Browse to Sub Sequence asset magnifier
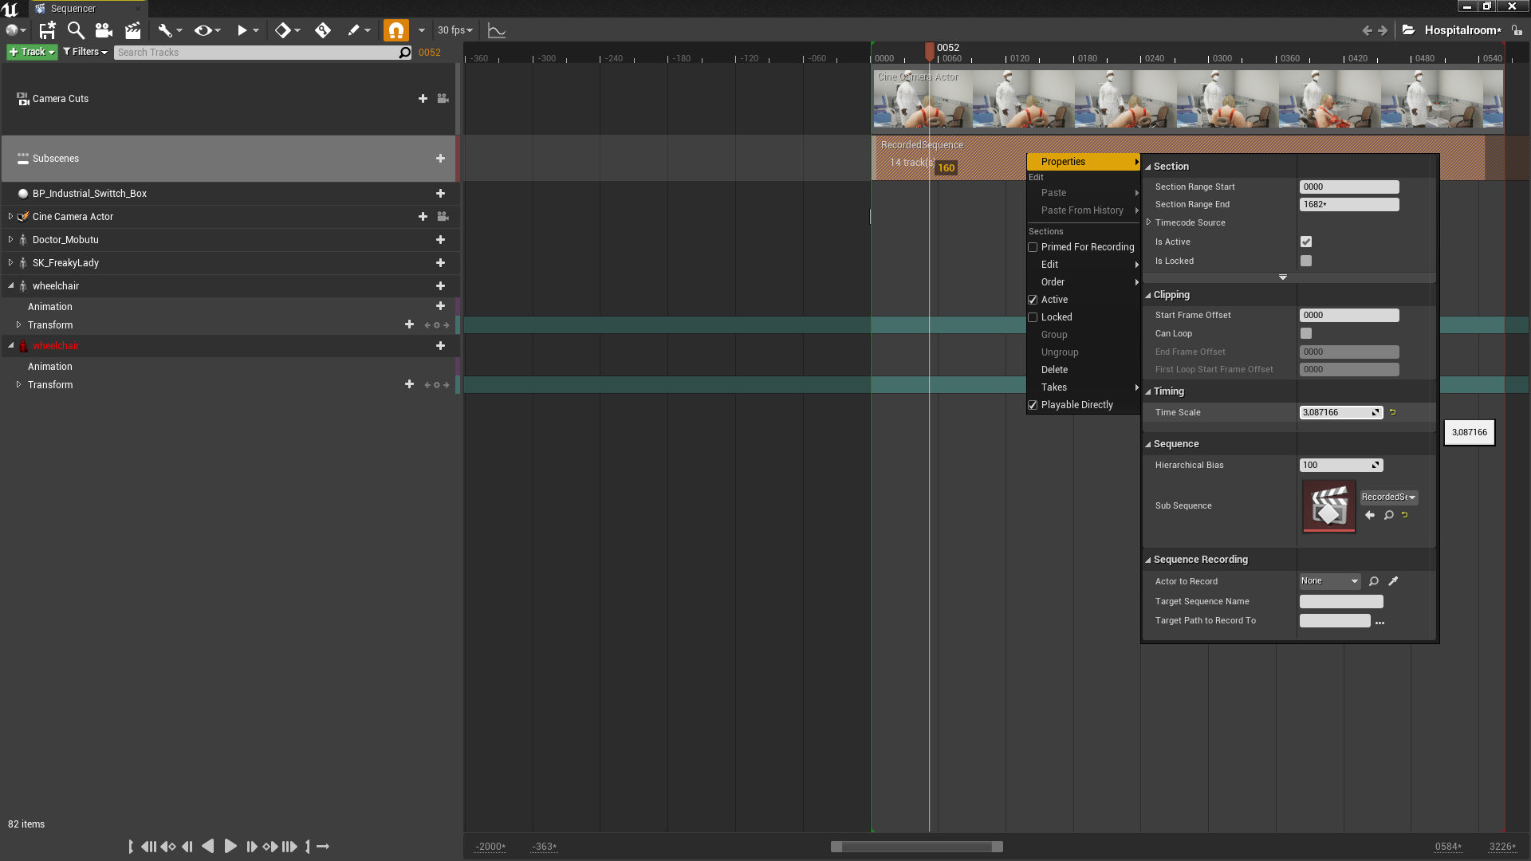Viewport: 1531px width, 861px height. coord(1389,515)
